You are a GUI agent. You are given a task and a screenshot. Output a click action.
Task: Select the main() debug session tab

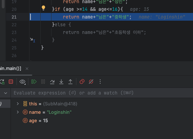click(11, 68)
